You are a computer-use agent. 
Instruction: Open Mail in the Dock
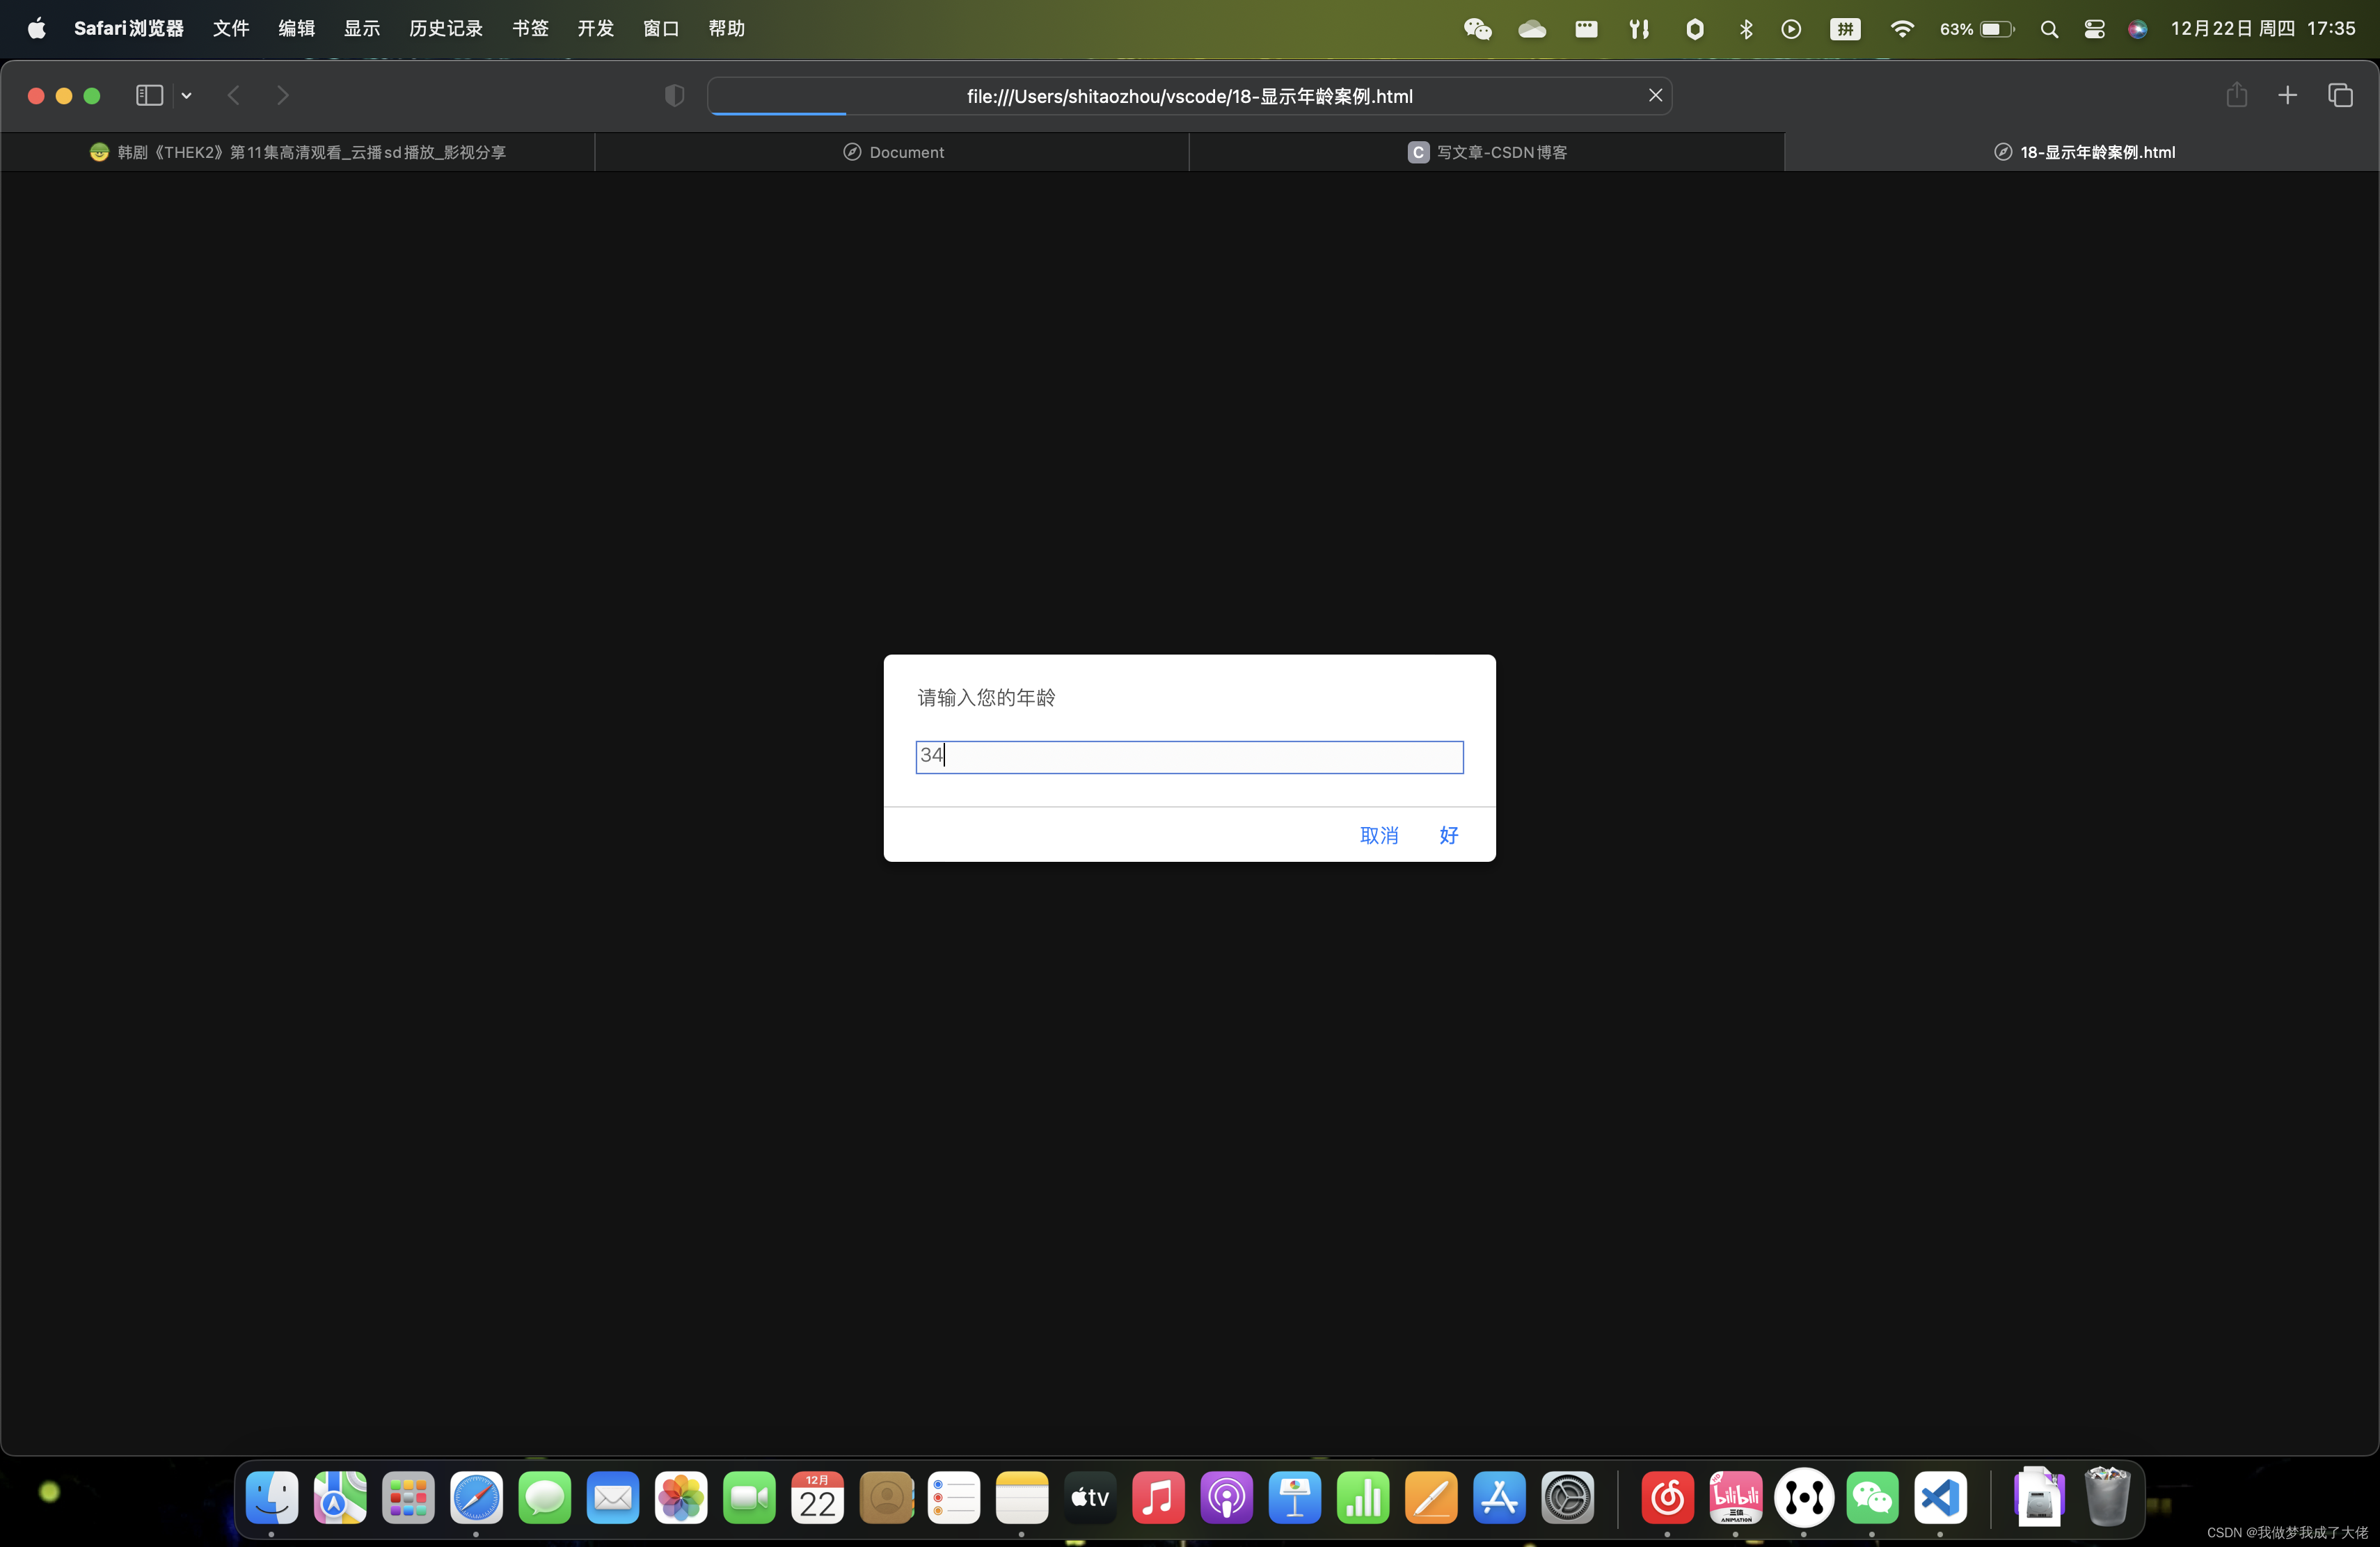(x=613, y=1497)
